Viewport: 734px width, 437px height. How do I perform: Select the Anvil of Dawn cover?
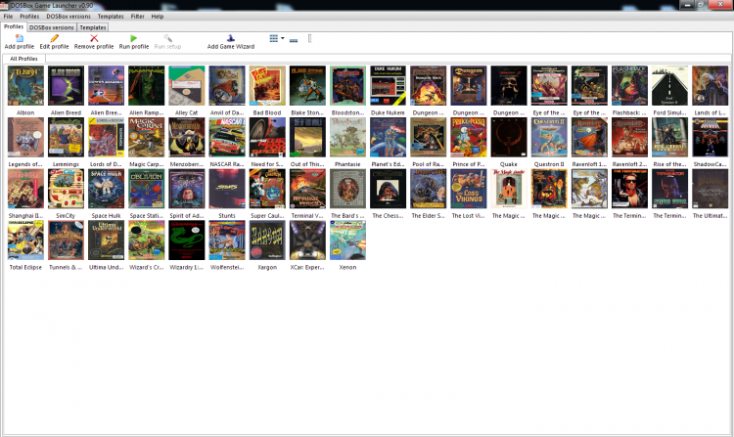227,85
